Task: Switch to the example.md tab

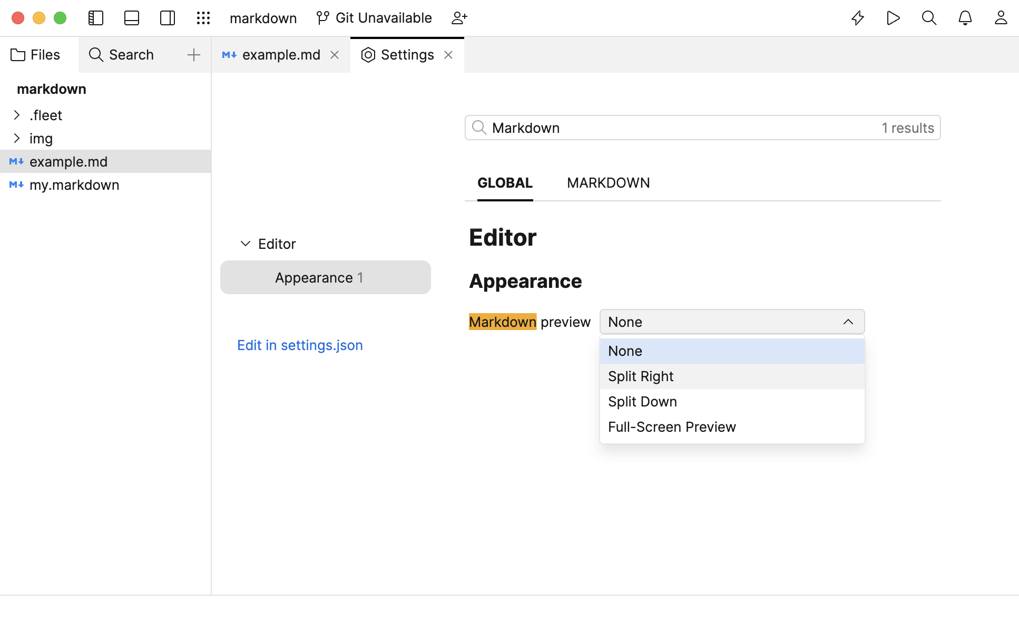Action: (281, 54)
